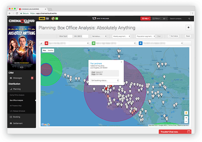Viewport: 202px width, 142px height.
Task: Zoom in on the map
Action: [186, 118]
